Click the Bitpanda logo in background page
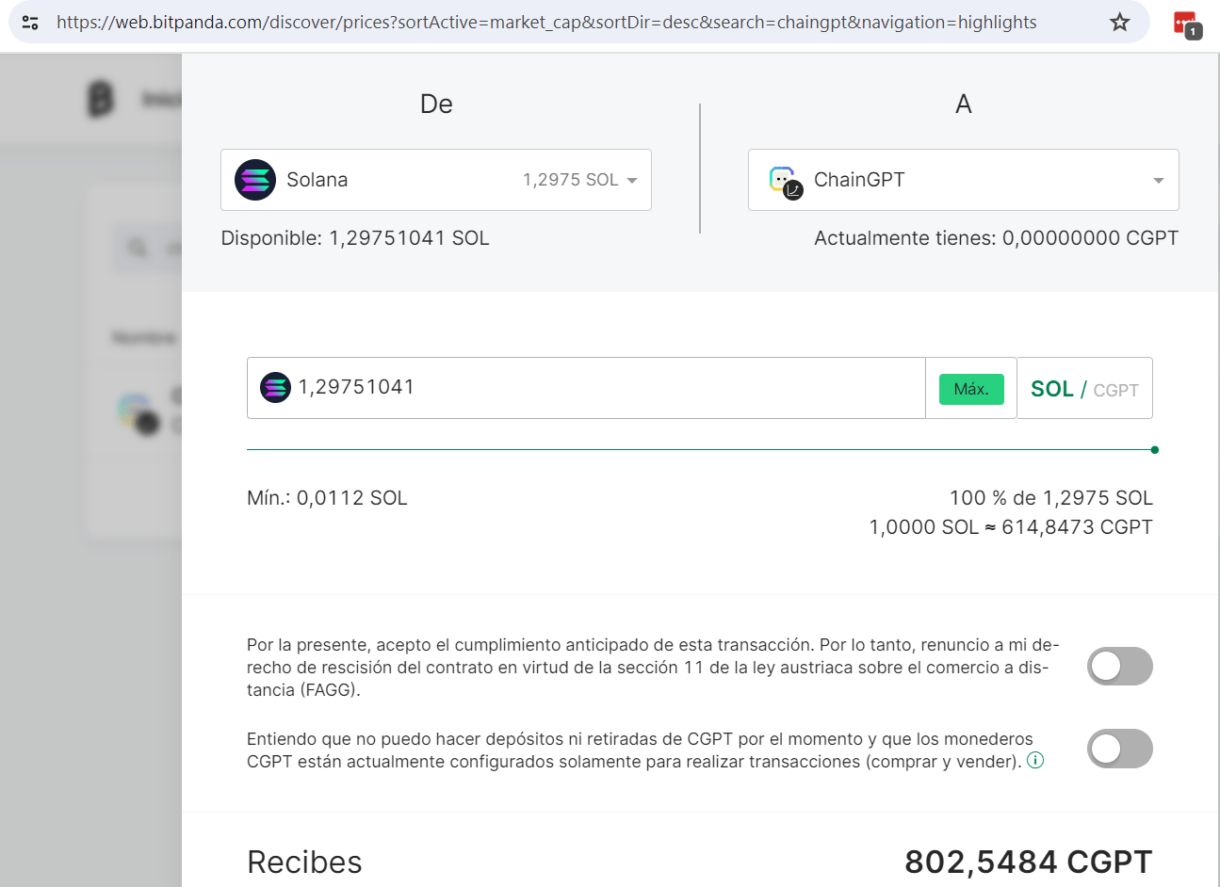The image size is (1220, 887). click(101, 100)
